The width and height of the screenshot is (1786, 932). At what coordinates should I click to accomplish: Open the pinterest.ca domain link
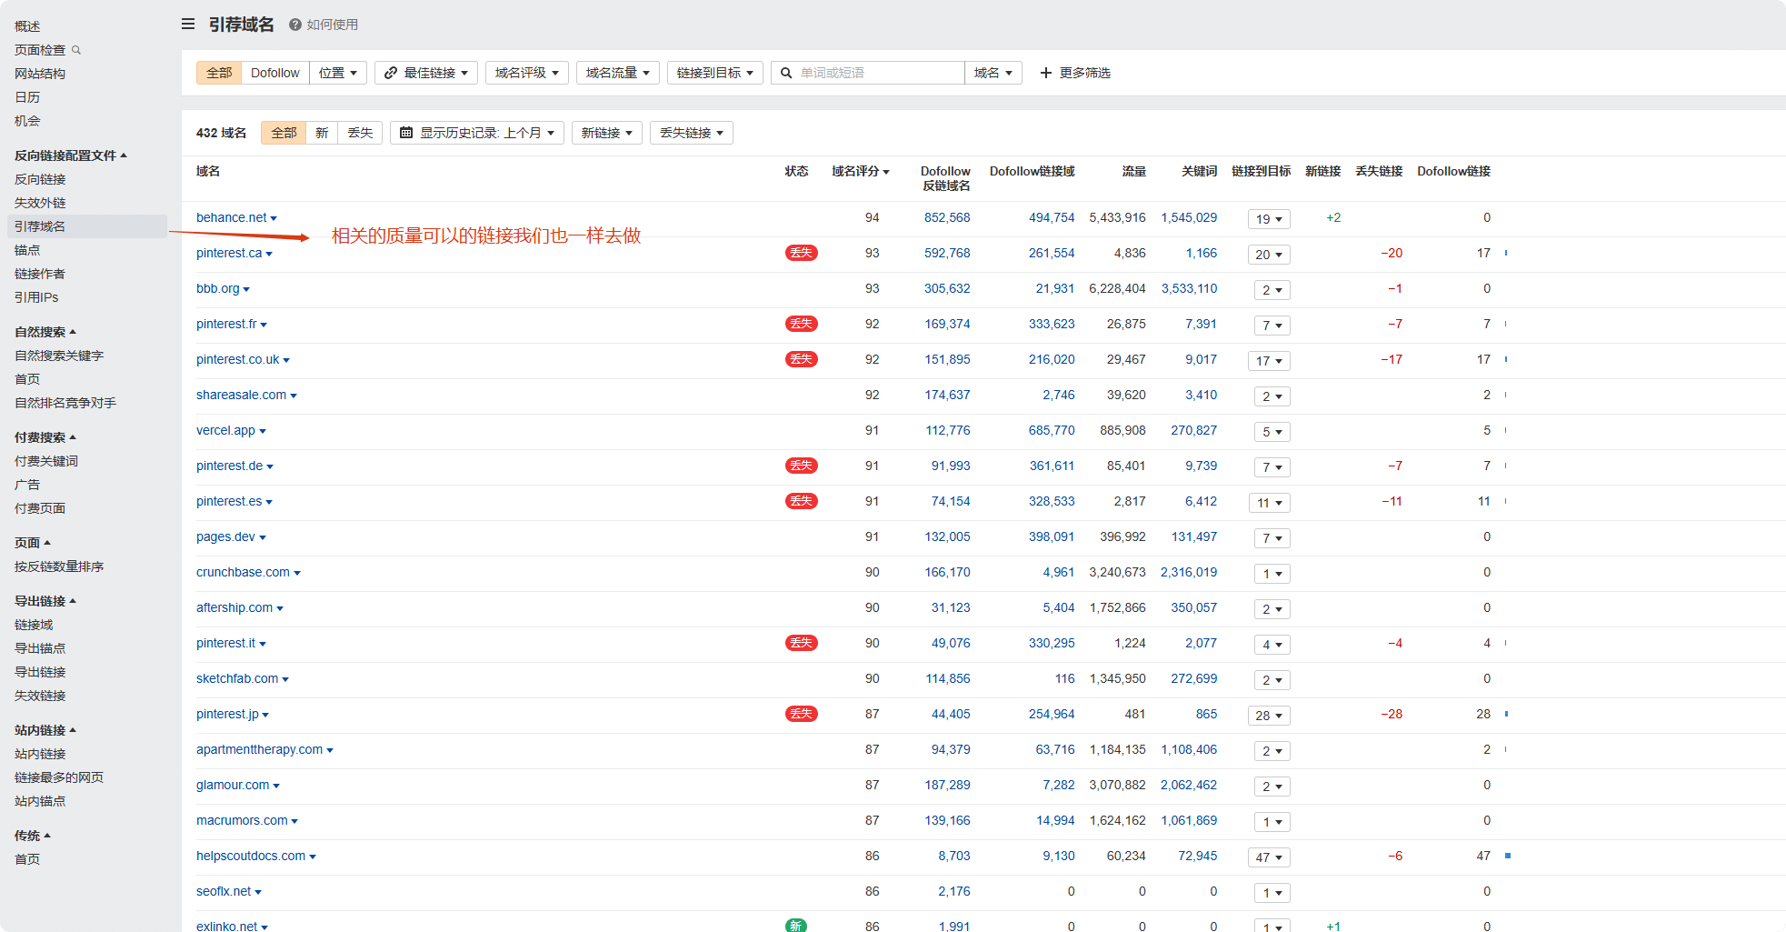pos(228,254)
